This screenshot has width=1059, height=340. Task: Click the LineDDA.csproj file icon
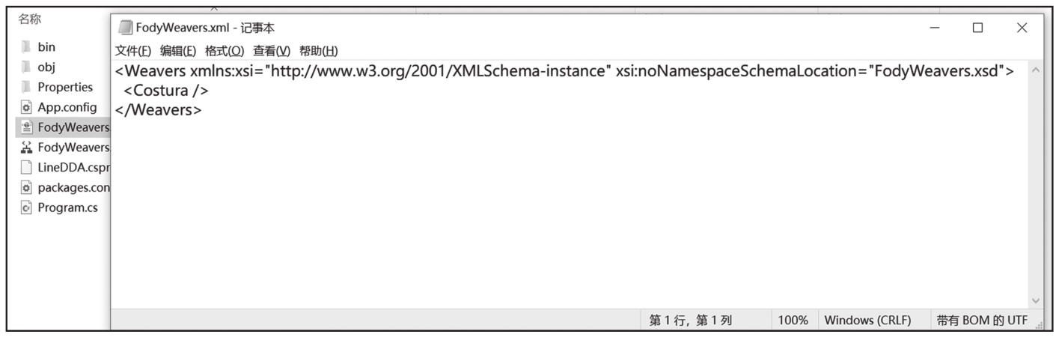click(26, 168)
